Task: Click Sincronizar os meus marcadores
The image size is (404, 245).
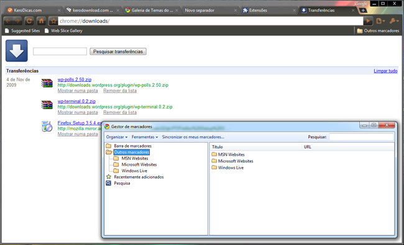Action: point(193,137)
